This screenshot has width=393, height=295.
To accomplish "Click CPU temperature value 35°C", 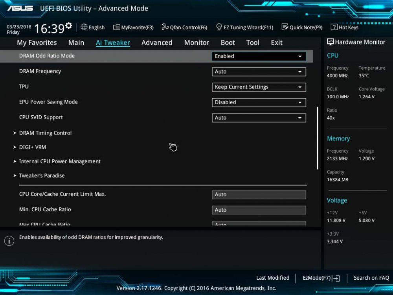I will click(364, 76).
